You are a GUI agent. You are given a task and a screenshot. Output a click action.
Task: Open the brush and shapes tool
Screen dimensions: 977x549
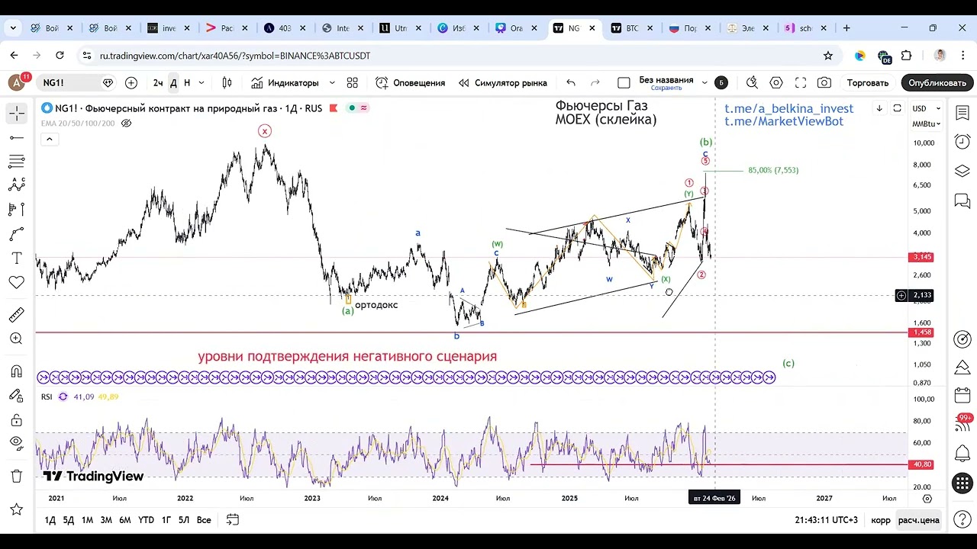coord(16,234)
